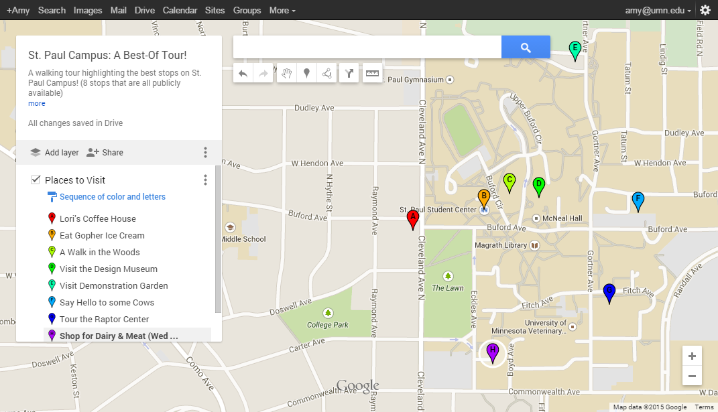This screenshot has width=718, height=412.
Task: Select the purple H marker on the map
Action: coord(493,350)
